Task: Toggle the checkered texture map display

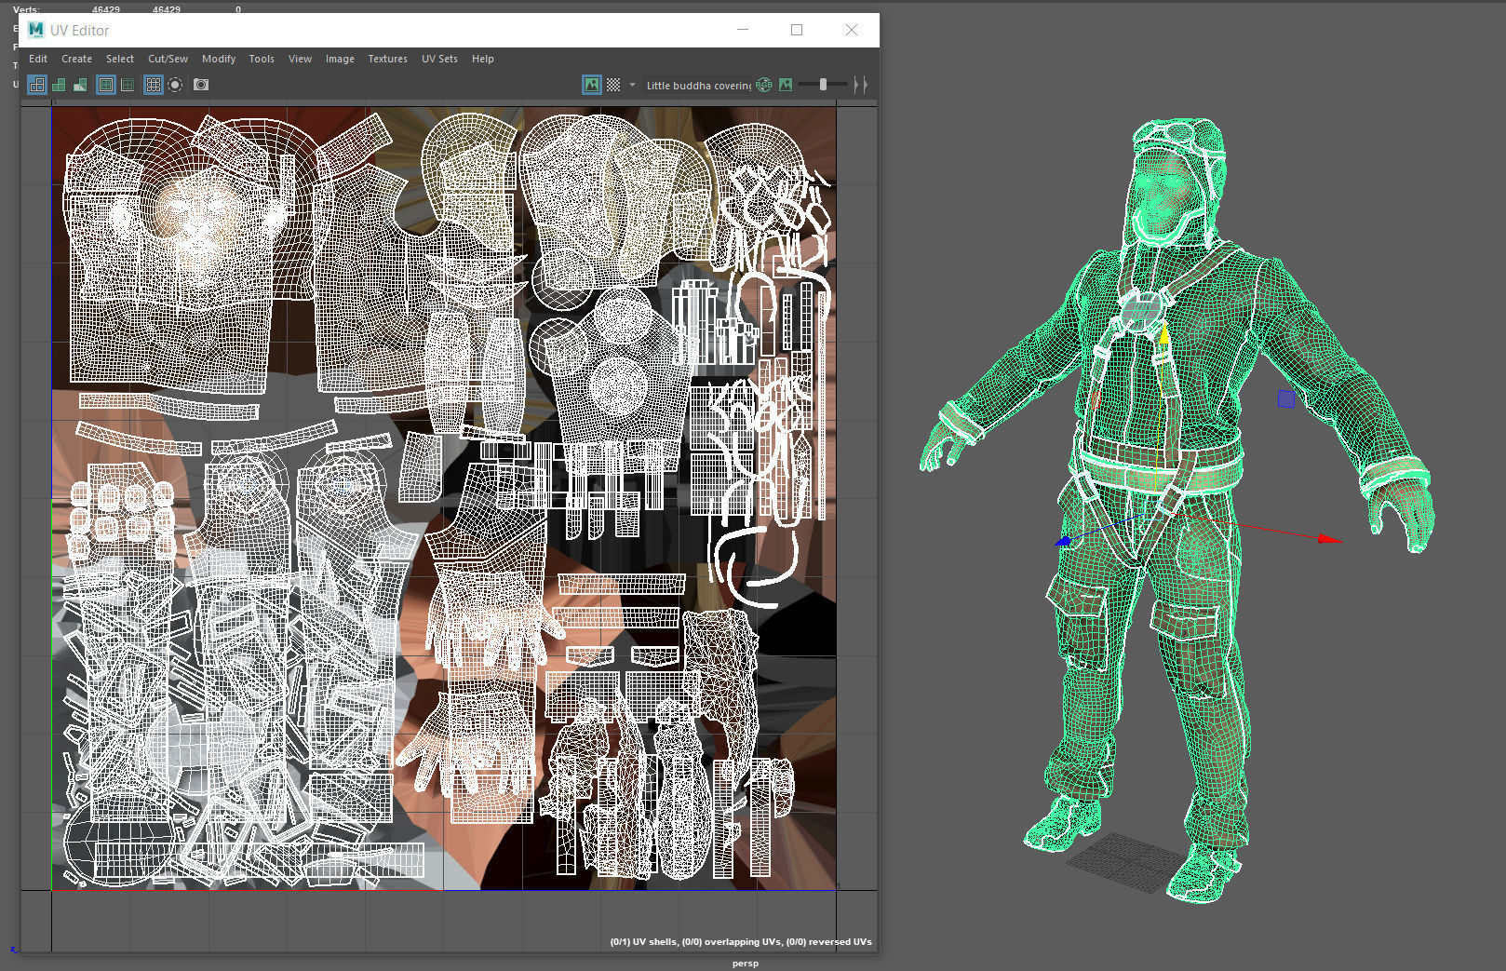Action: 612,85
